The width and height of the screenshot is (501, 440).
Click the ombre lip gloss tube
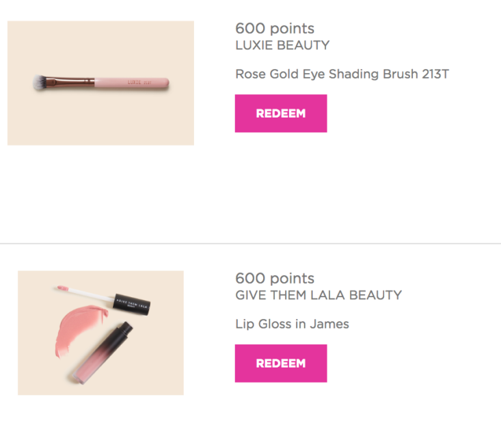100,353
